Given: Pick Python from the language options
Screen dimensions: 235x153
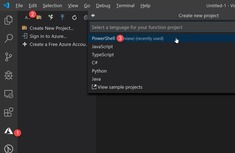Looking at the screenshot, I should tap(99, 71).
